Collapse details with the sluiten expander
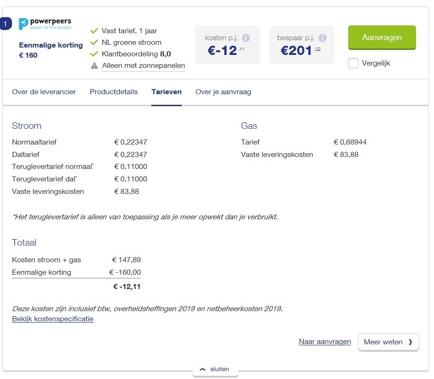Viewport: 434px width, 379px height. pyautogui.click(x=215, y=369)
